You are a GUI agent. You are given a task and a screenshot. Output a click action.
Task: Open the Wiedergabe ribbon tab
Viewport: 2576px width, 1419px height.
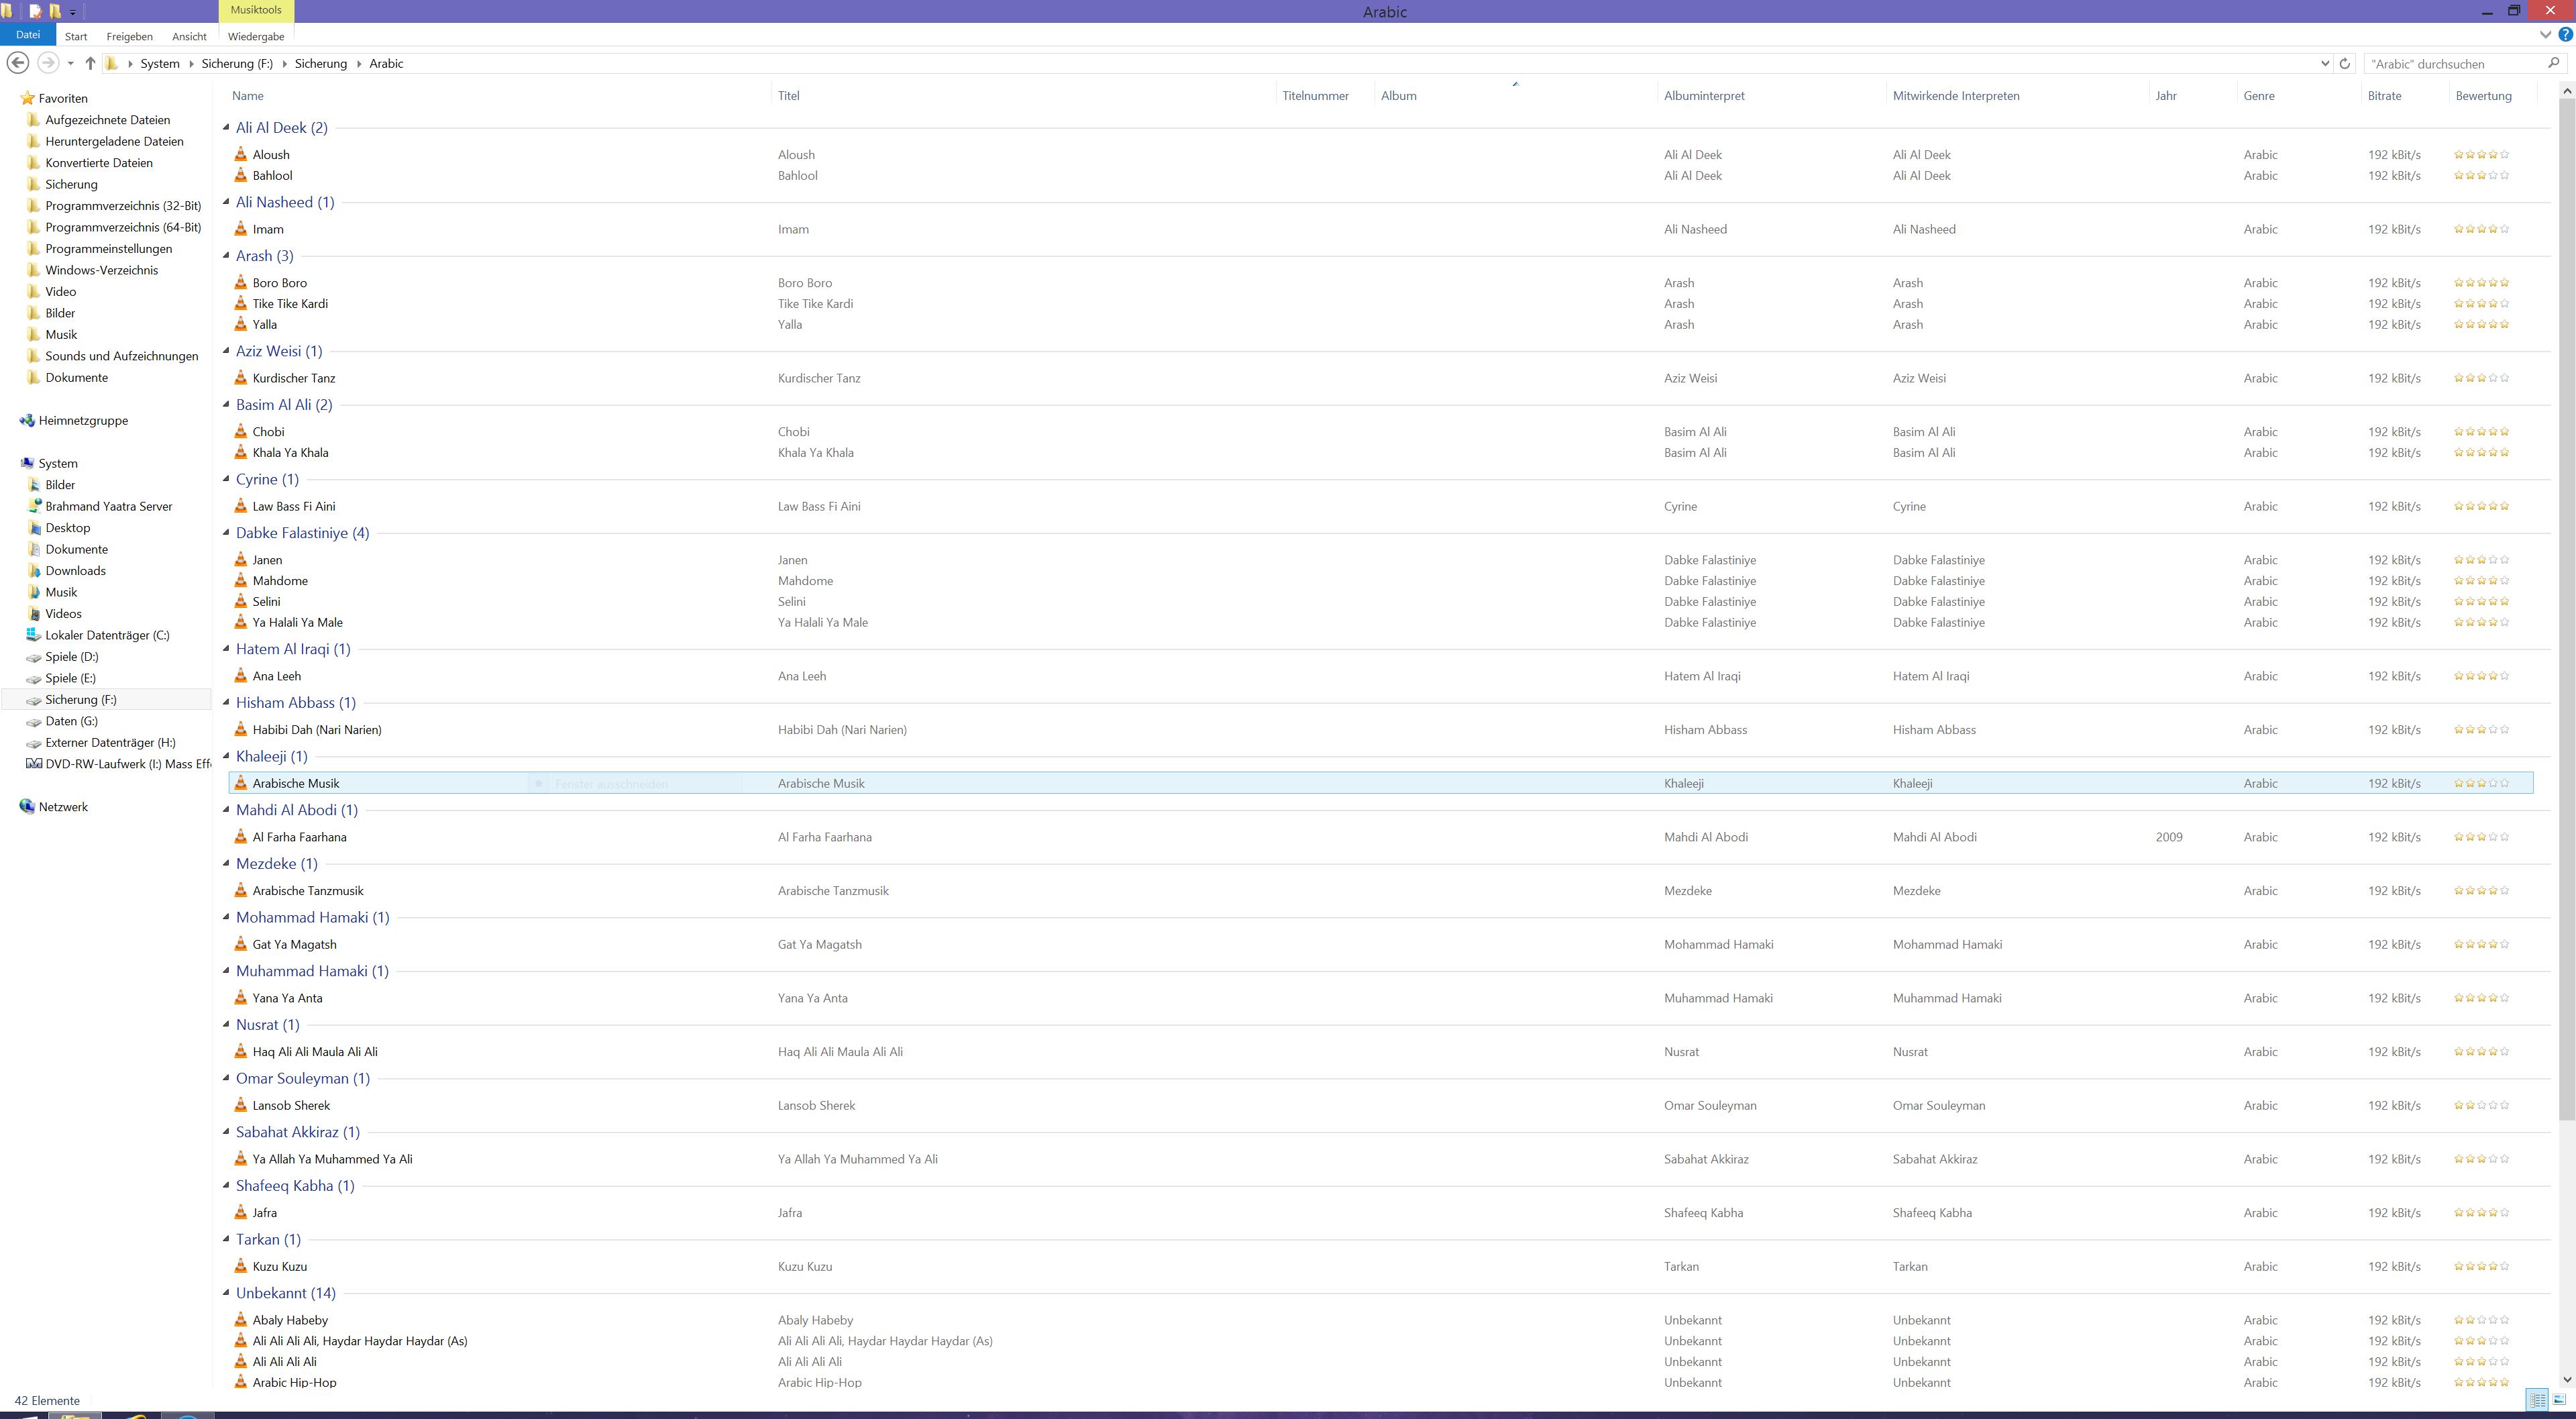pyautogui.click(x=256, y=36)
